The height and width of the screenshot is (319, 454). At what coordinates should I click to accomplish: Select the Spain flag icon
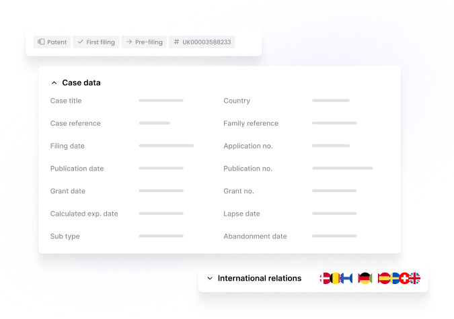(x=385, y=278)
